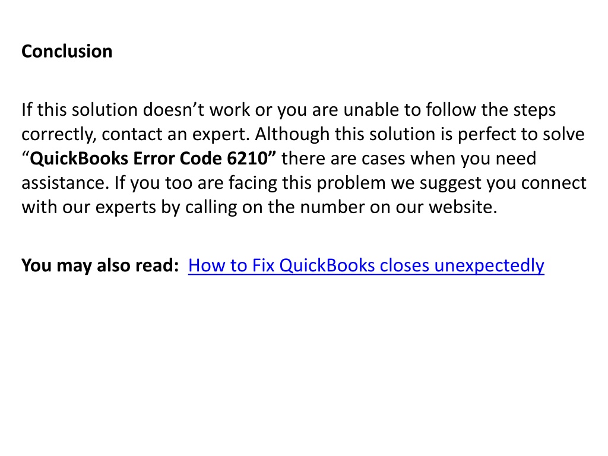Click the word 'assistance' starting the fourth line

coord(63,183)
